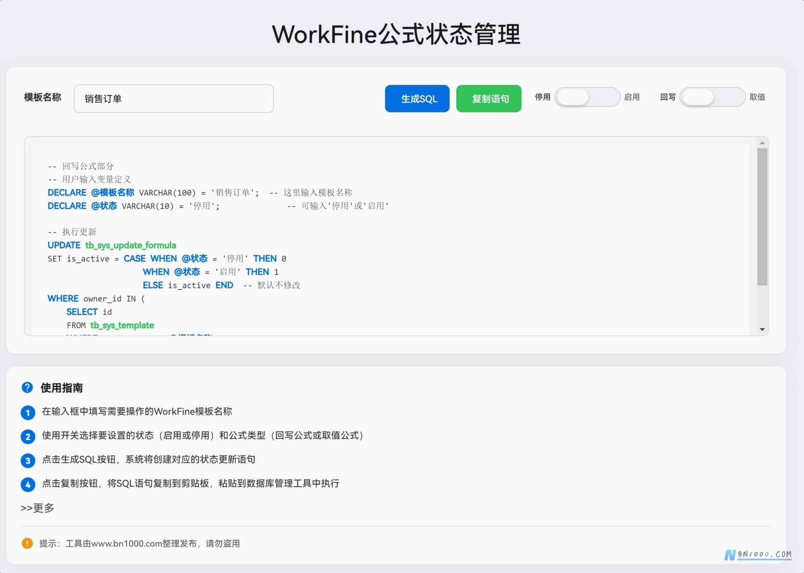This screenshot has width=804, height=573.
Task: Click the step 3 number badge
Action: click(28, 461)
